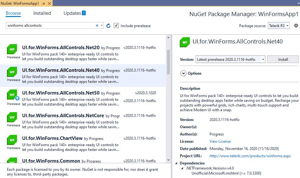Click the package list vertical scrollbar
This screenshot has height=178, width=300.
coord(168,61)
